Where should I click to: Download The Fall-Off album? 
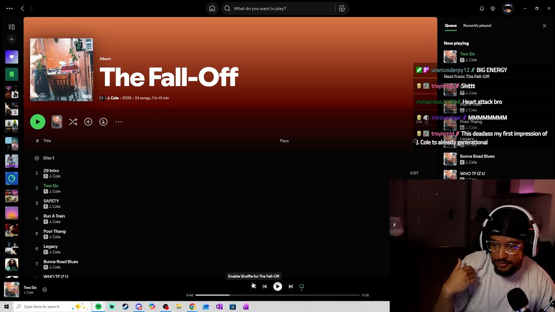103,122
